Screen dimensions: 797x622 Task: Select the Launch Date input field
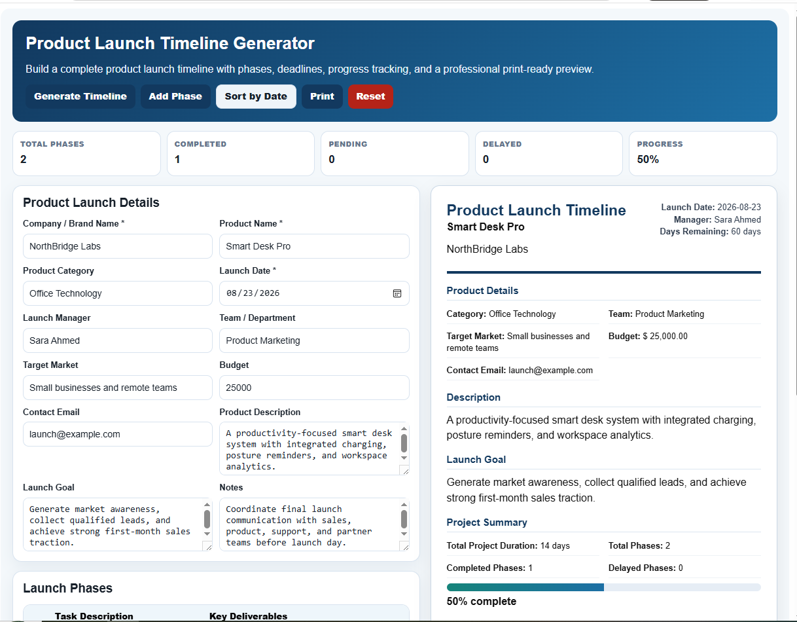click(x=314, y=293)
